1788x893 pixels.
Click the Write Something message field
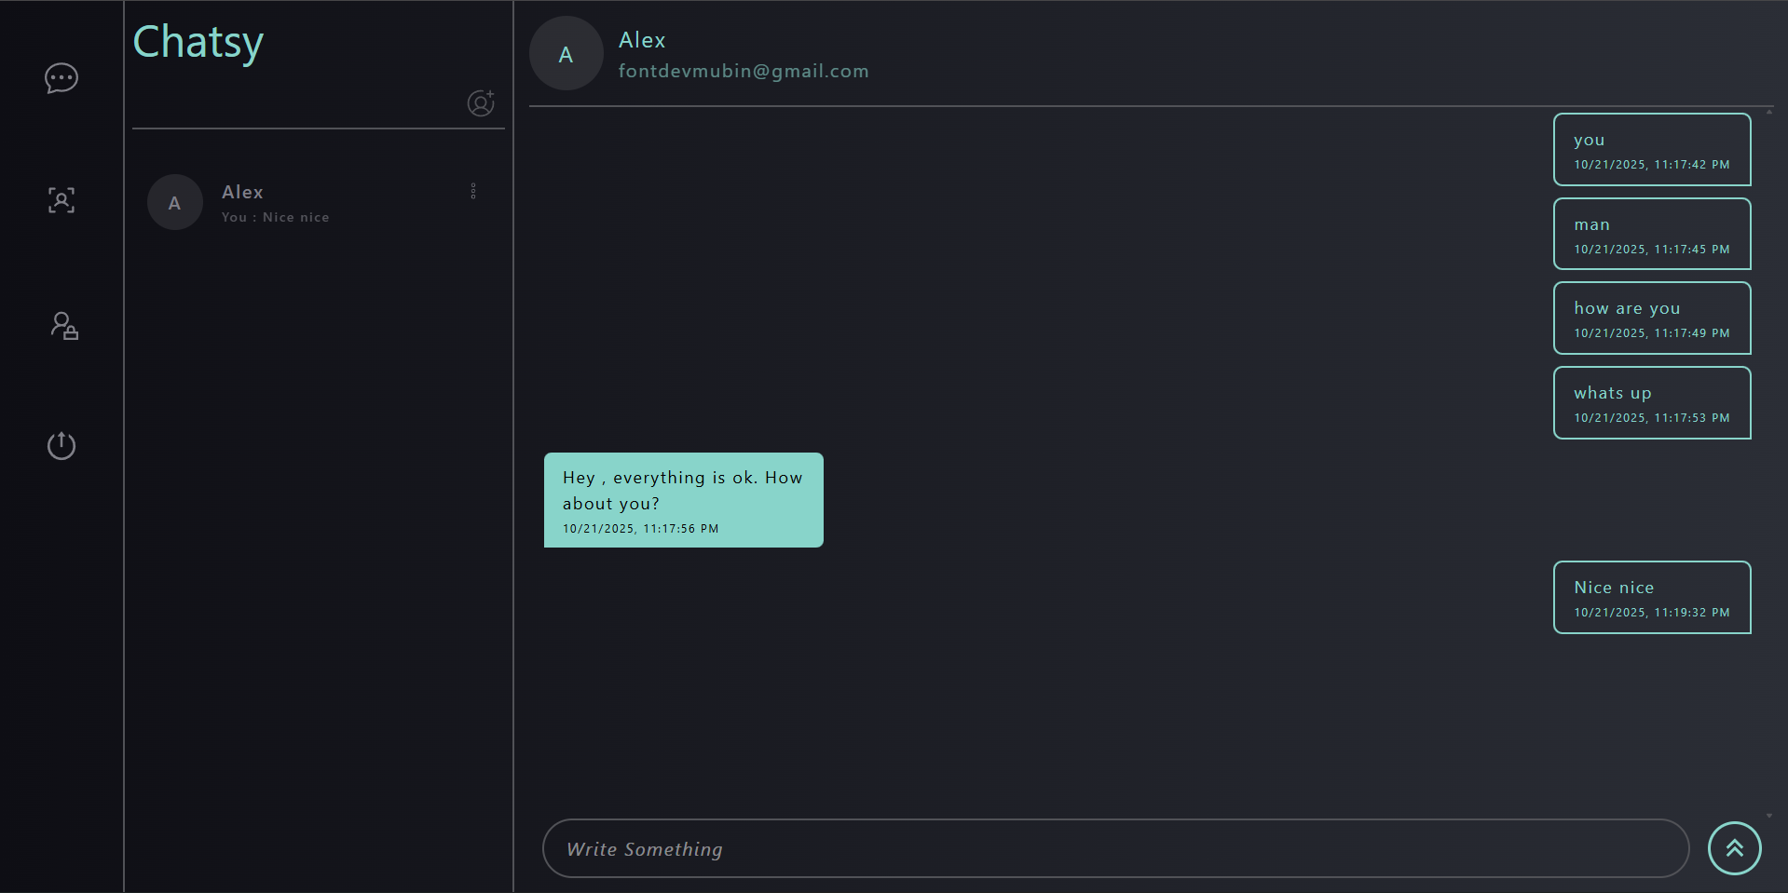pos(1114,848)
